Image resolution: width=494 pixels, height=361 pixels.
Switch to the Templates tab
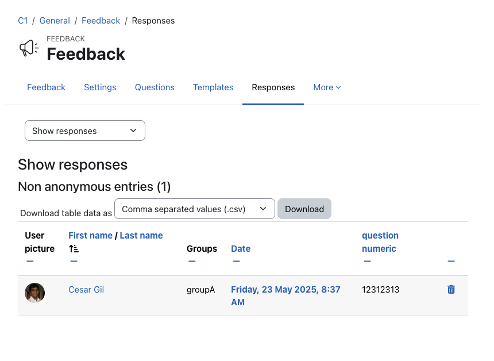point(213,87)
